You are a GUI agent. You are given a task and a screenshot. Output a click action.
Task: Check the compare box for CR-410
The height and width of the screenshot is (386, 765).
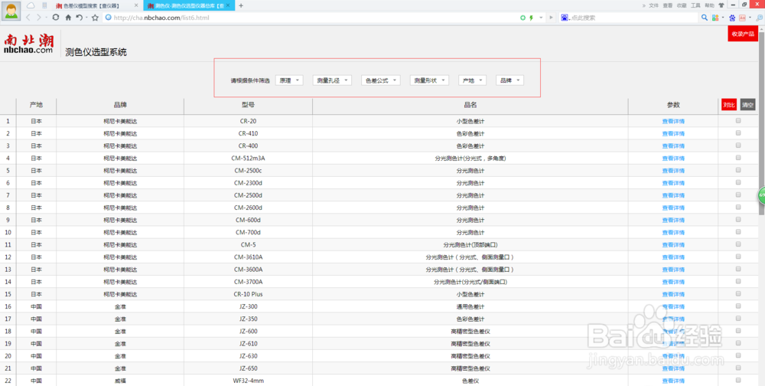tap(738, 133)
